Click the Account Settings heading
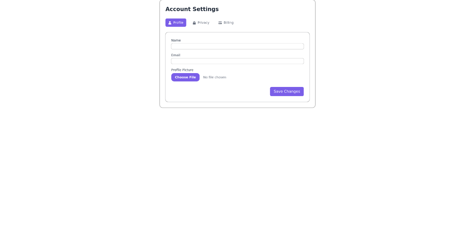This screenshot has width=475, height=249. pos(192,9)
